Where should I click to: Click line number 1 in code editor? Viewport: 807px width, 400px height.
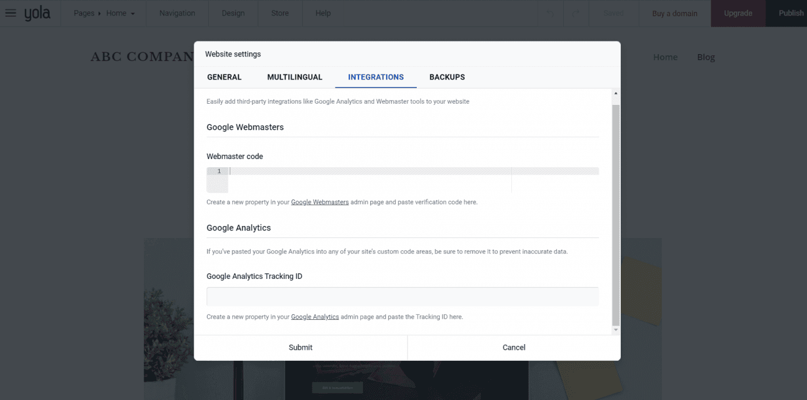pyautogui.click(x=219, y=171)
